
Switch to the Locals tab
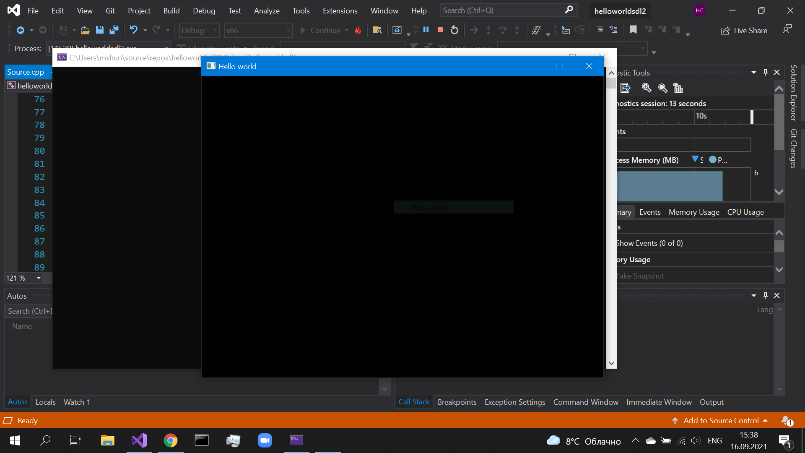pos(45,402)
